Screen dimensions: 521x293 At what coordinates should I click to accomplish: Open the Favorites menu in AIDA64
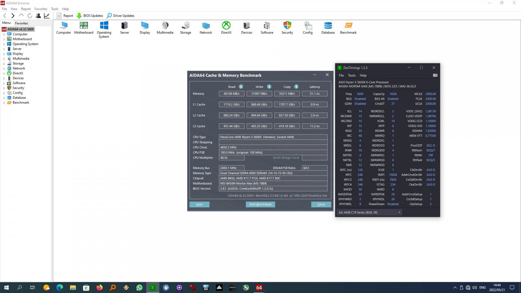tap(41, 9)
